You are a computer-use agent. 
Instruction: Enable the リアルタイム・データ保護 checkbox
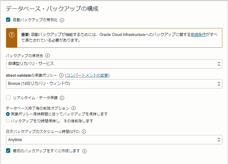coord(8,98)
